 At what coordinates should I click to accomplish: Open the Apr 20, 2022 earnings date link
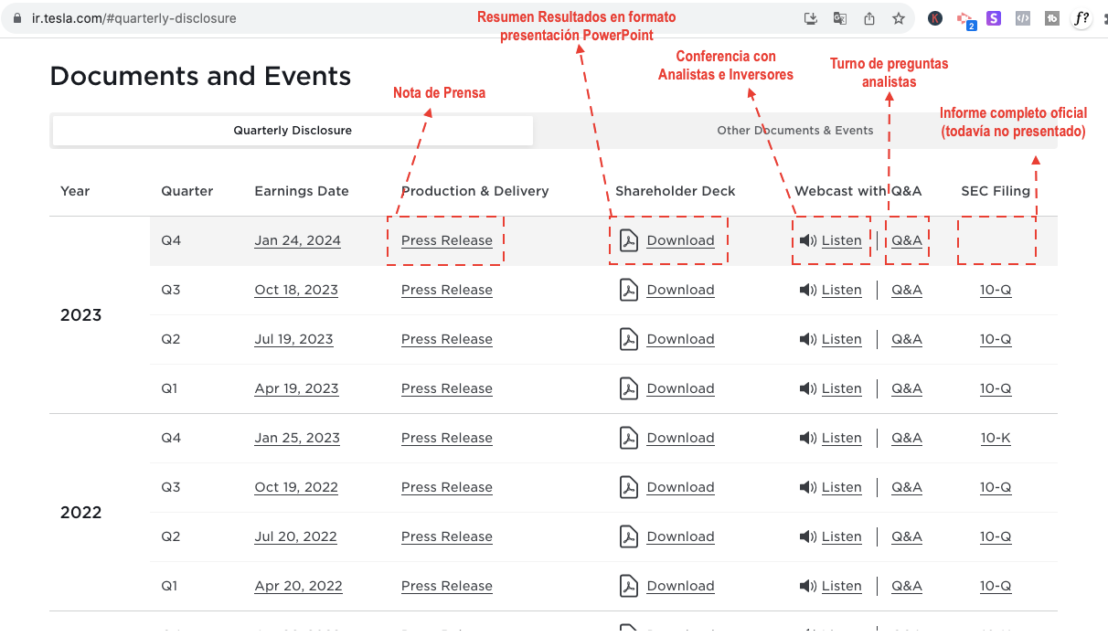298,586
